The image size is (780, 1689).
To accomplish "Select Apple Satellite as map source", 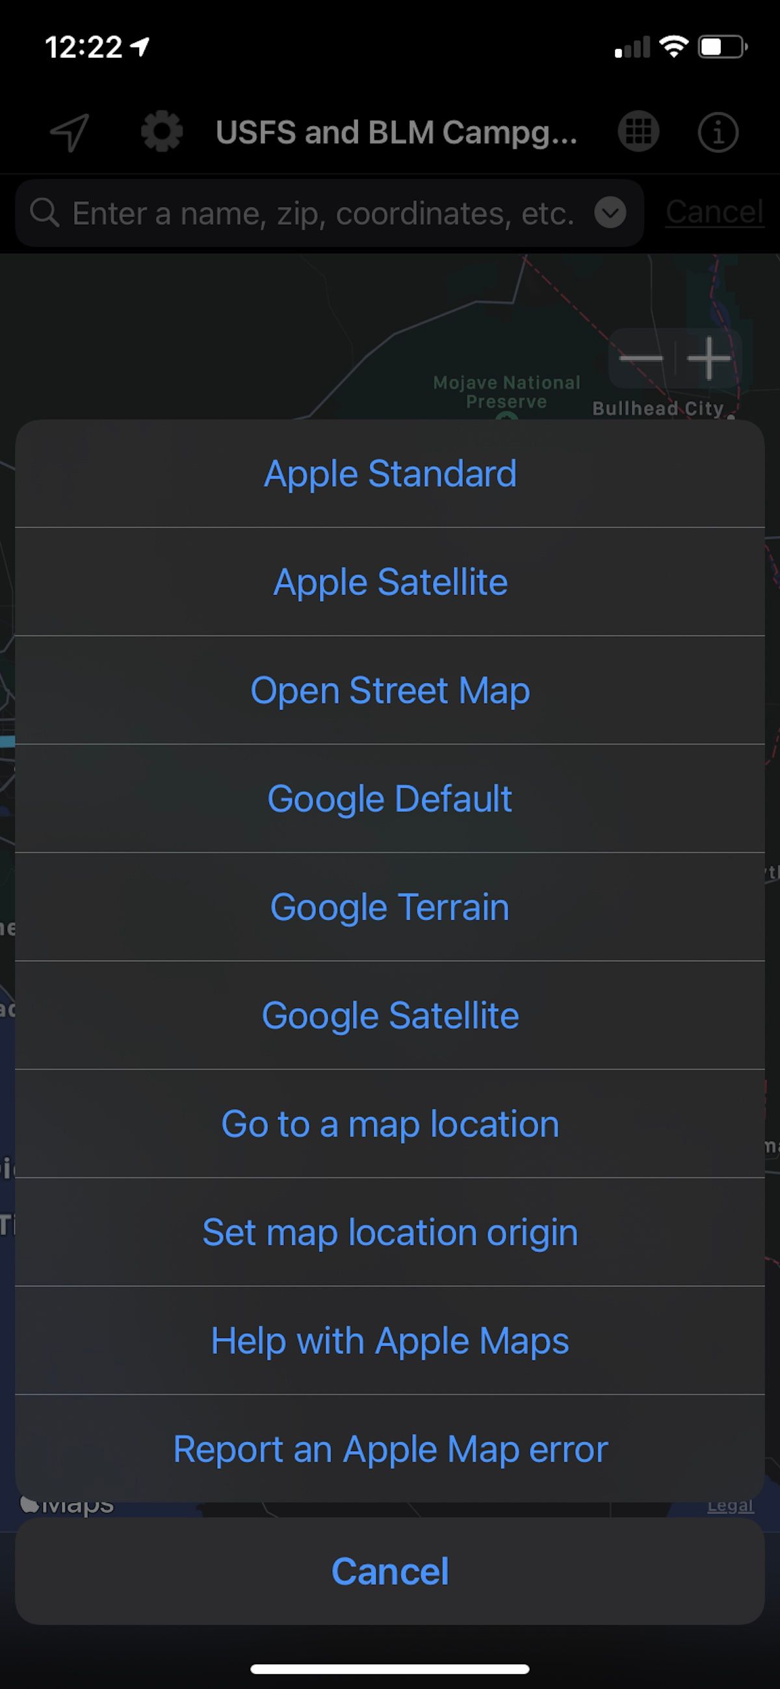I will (390, 581).
